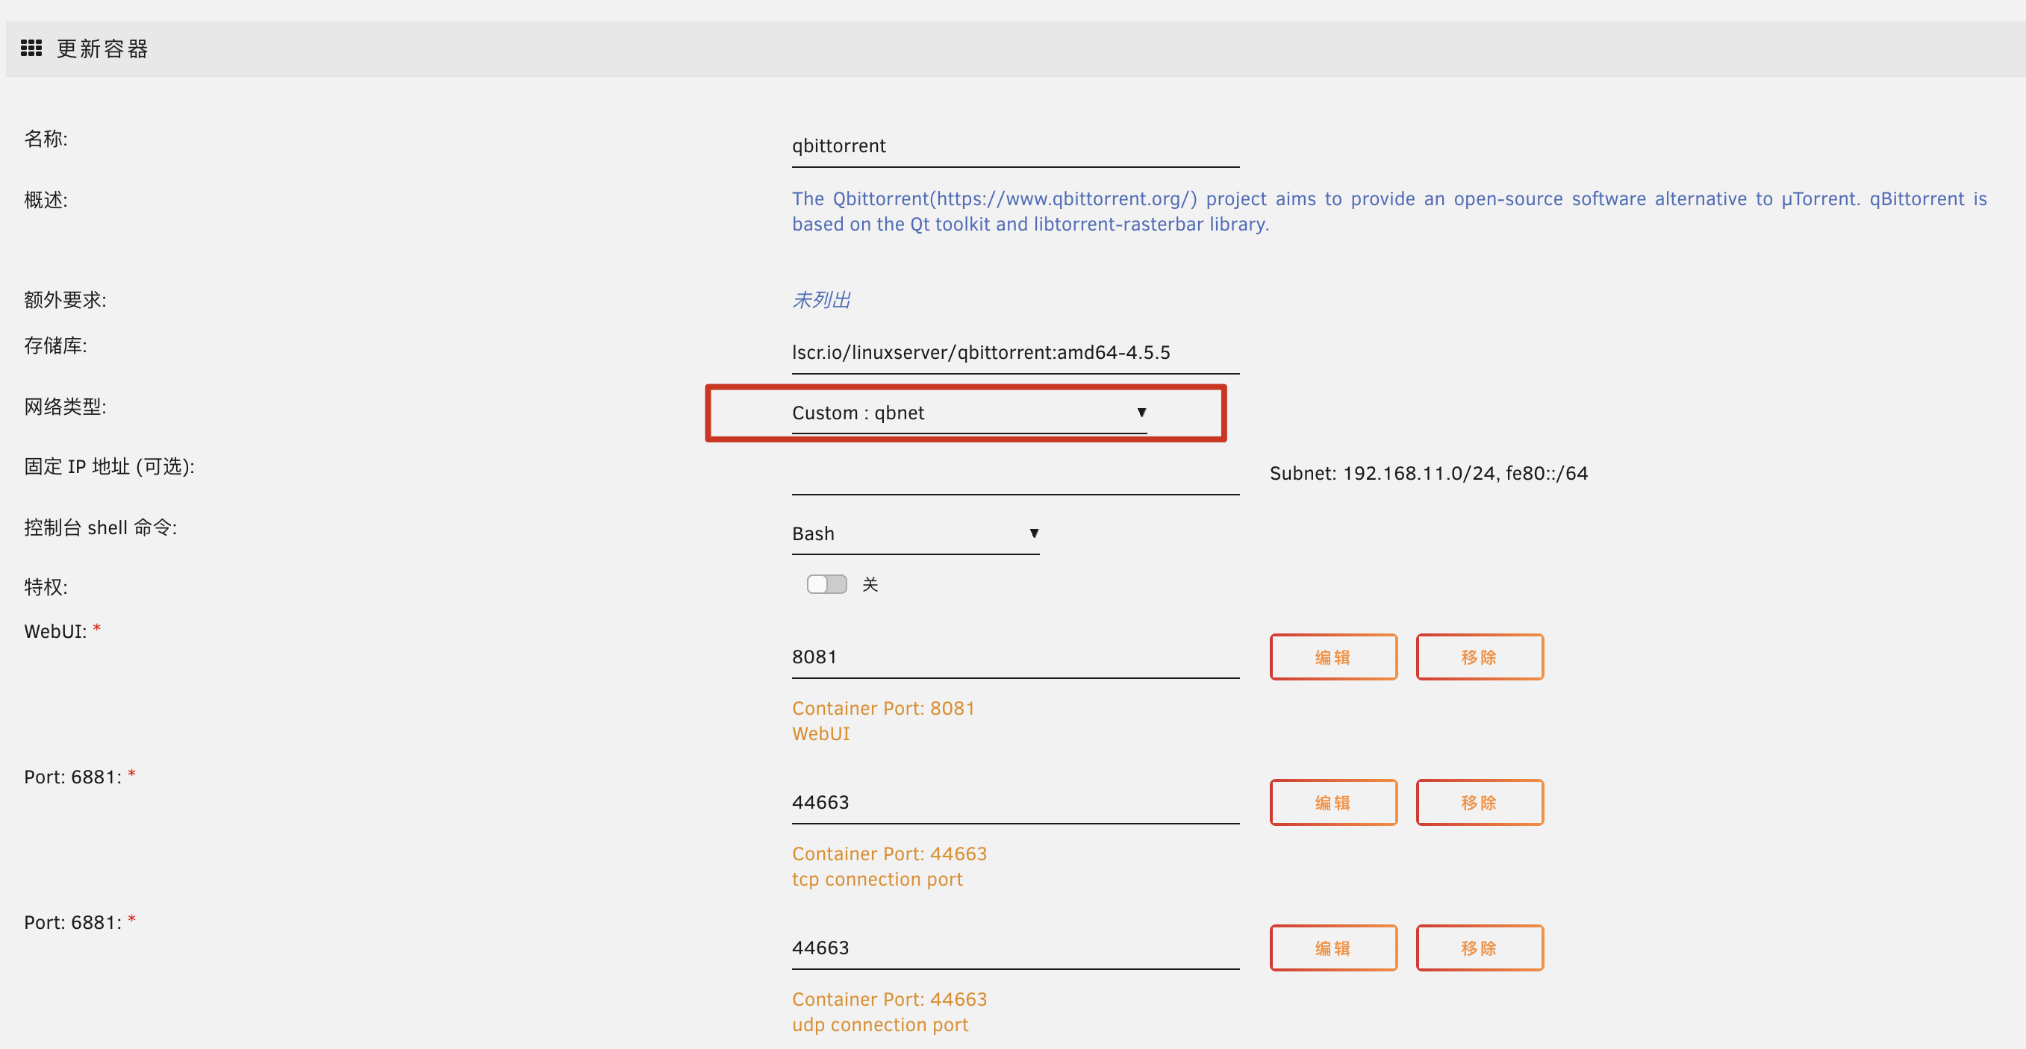The width and height of the screenshot is (2026, 1049).
Task: Click the repository field lscr.io/linuxserver/qbittorrent
Action: pyautogui.click(x=1014, y=353)
